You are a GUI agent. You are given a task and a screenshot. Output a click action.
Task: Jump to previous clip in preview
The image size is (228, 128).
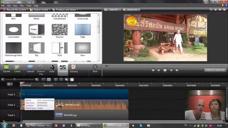tap(153, 70)
